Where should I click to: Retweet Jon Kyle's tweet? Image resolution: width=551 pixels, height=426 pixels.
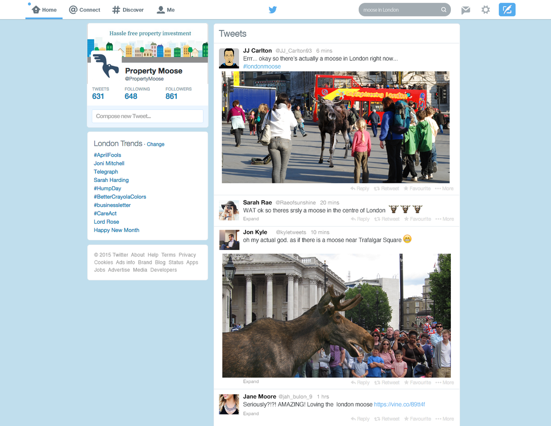point(387,382)
